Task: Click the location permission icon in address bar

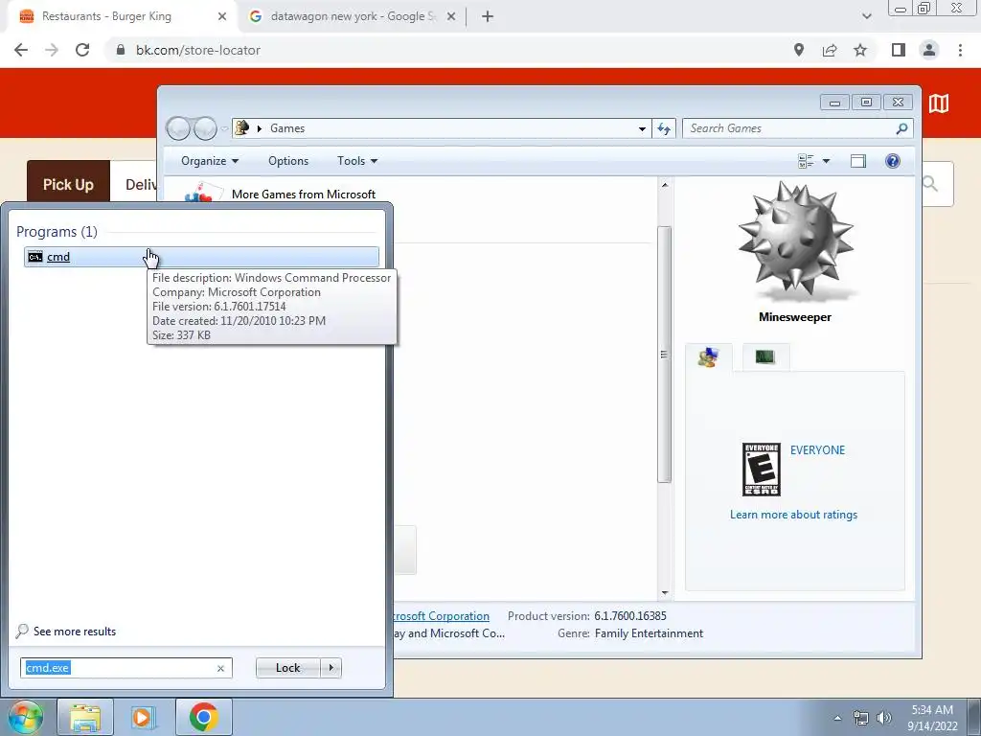Action: (x=799, y=50)
